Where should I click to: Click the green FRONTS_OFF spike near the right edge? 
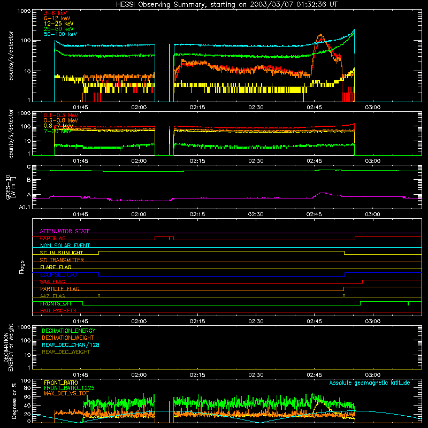click(x=408, y=303)
